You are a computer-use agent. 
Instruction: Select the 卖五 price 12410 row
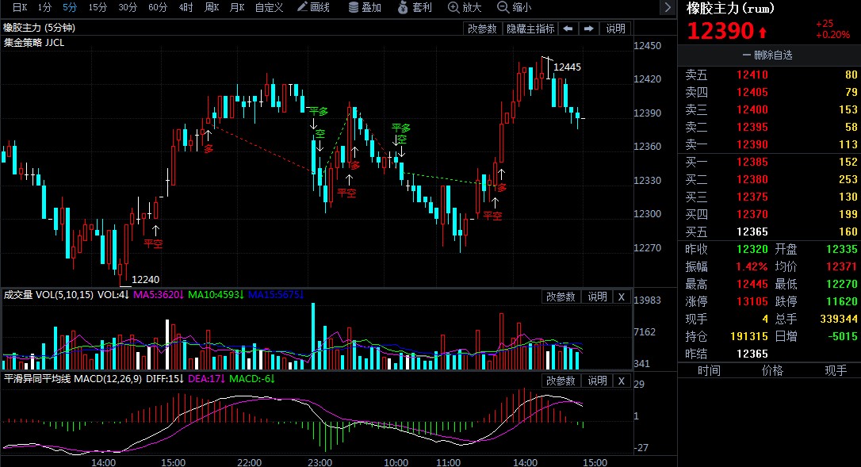(770, 75)
